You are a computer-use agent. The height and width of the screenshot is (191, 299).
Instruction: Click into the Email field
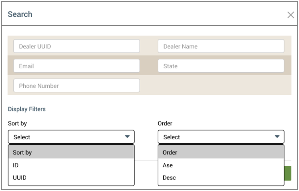(x=77, y=66)
